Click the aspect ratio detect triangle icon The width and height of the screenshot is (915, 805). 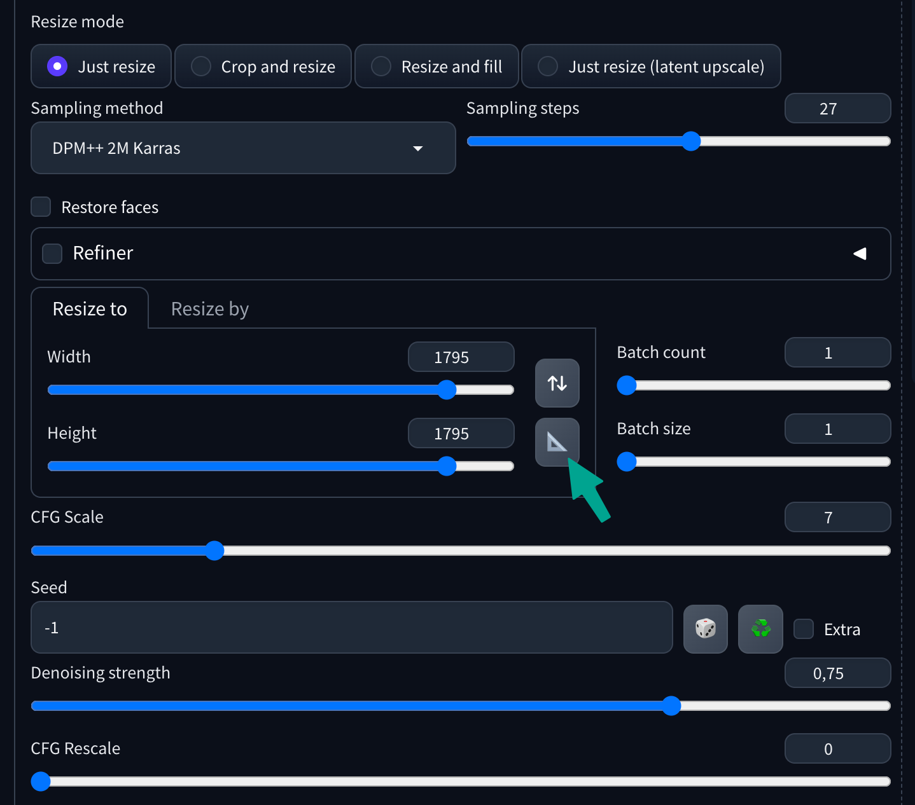coord(557,442)
